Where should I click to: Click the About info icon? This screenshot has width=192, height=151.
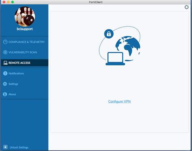5,94
